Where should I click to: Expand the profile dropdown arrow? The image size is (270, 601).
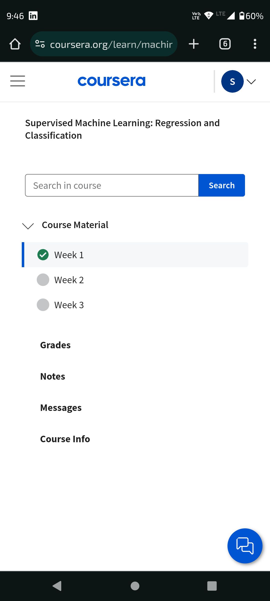point(251,82)
